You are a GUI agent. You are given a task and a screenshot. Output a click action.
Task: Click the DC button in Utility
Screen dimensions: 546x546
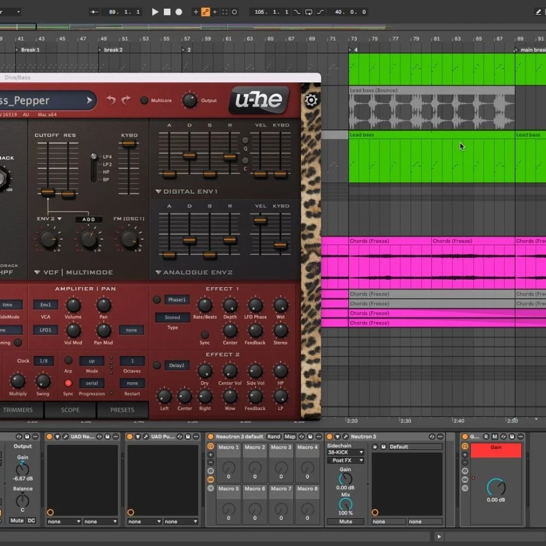pos(31,520)
